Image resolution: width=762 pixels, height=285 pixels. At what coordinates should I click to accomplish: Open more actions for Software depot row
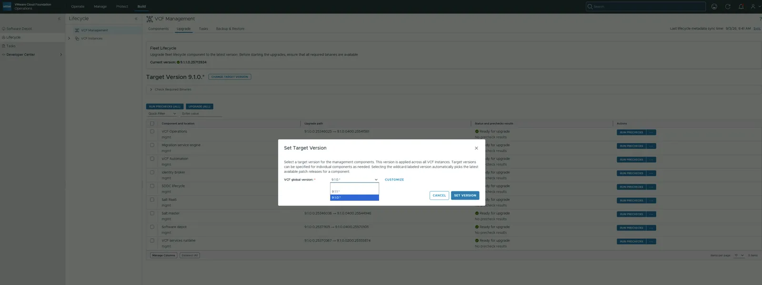tap(652, 228)
